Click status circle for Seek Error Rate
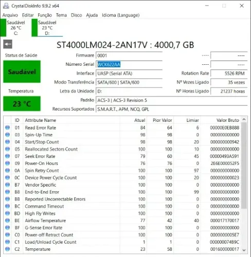The width and height of the screenshot is (251, 257). (x=7, y=156)
